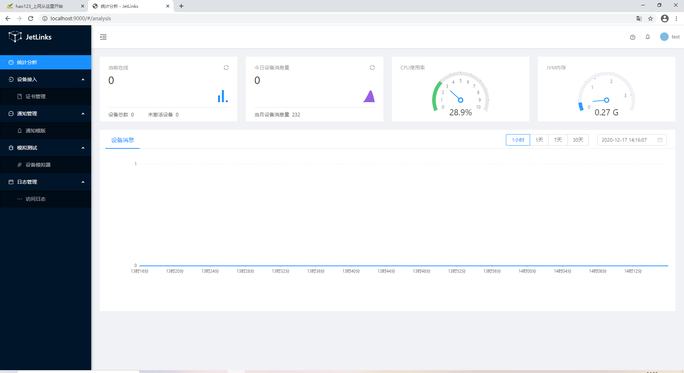Refresh the 当前在线 card
The width and height of the screenshot is (684, 373).
click(x=226, y=68)
